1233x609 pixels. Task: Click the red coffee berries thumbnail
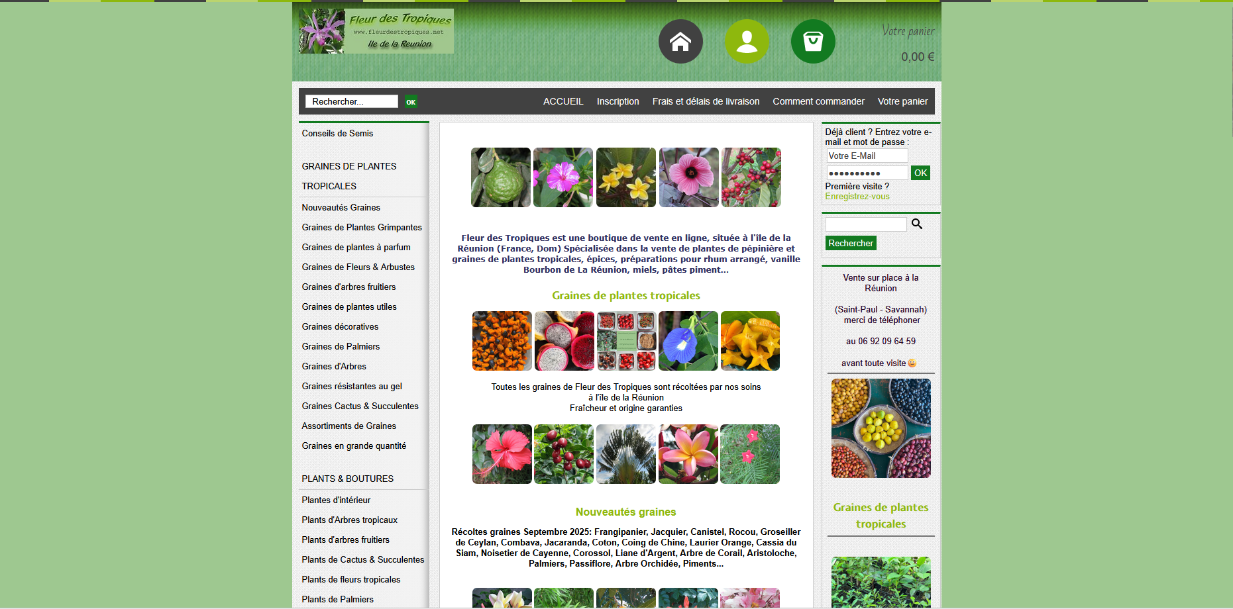(x=751, y=177)
